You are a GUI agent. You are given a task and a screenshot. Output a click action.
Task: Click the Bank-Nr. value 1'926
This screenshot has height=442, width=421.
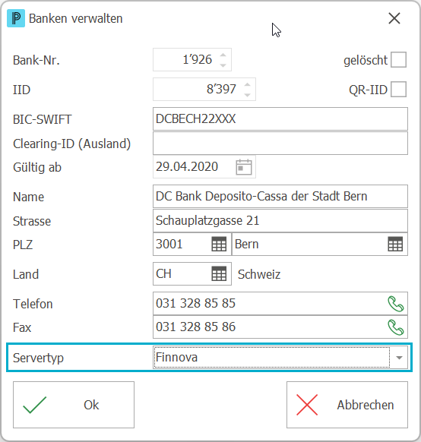point(197,59)
